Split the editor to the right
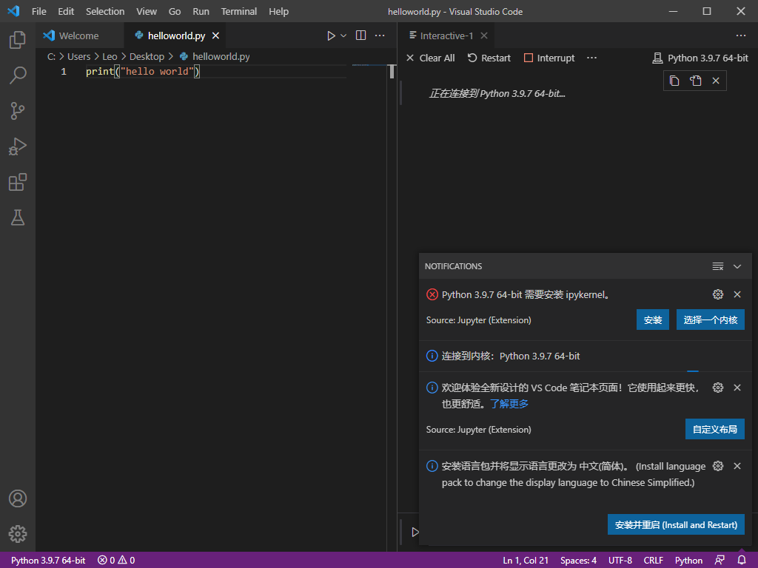 (360, 35)
